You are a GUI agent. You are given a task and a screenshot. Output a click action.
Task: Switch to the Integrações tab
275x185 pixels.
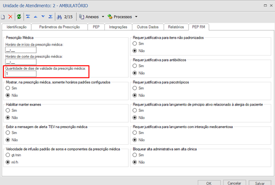(x=118, y=27)
